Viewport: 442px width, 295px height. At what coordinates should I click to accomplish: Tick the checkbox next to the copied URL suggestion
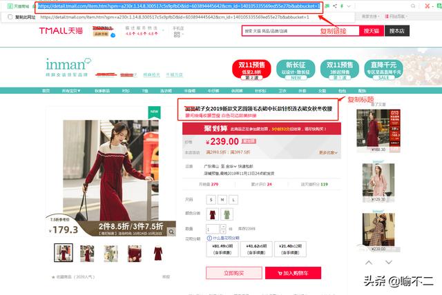coord(10,17)
